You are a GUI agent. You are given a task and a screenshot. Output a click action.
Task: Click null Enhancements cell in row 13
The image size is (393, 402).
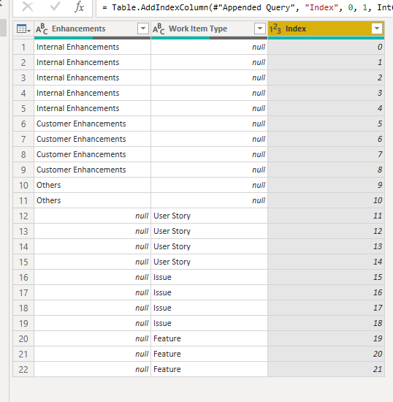pos(92,231)
